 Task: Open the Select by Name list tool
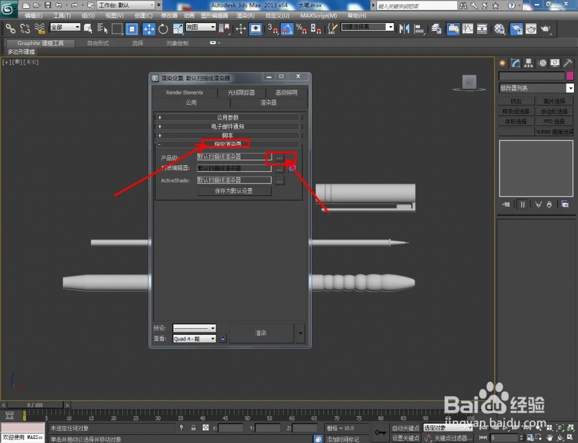[102, 28]
